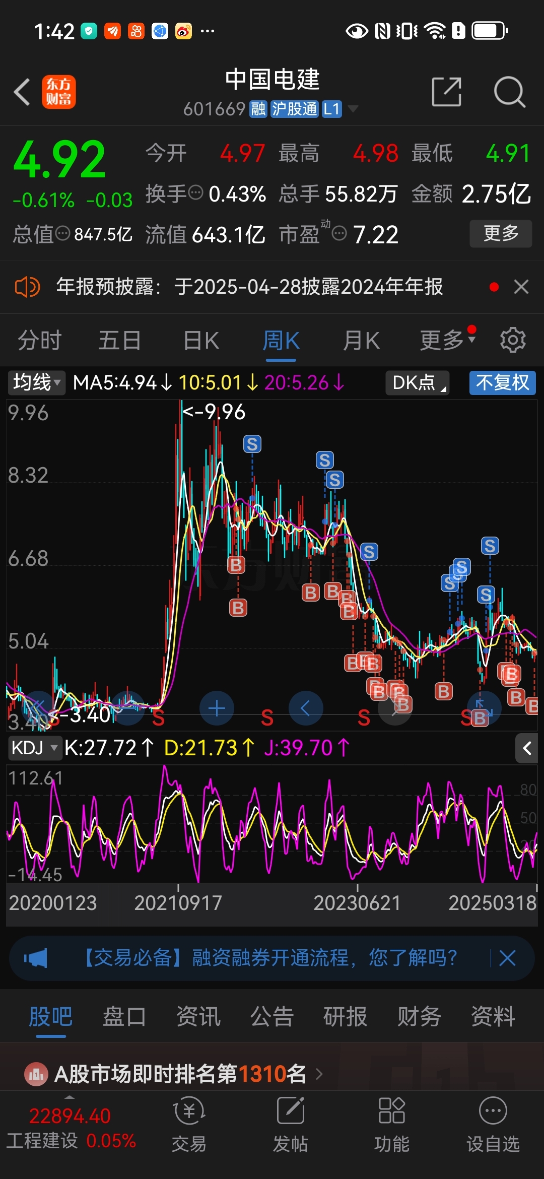
Task: Tap the 沪股通 badge
Action: tap(294, 109)
